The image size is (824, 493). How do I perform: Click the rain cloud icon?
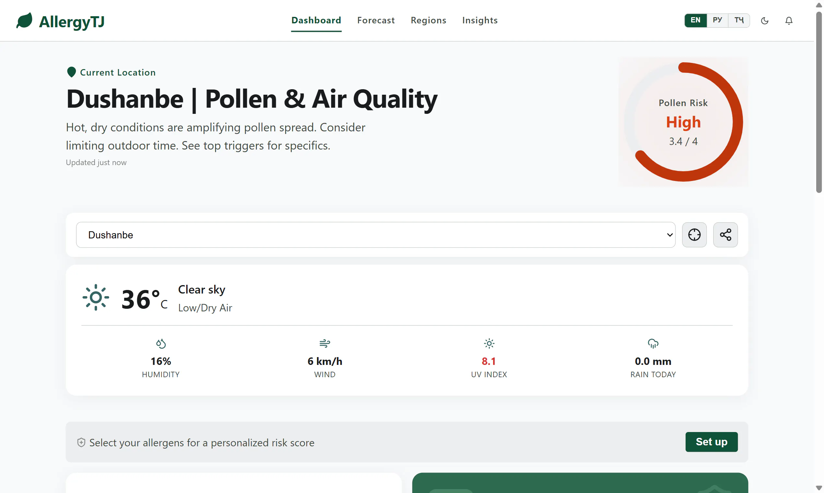(x=653, y=343)
